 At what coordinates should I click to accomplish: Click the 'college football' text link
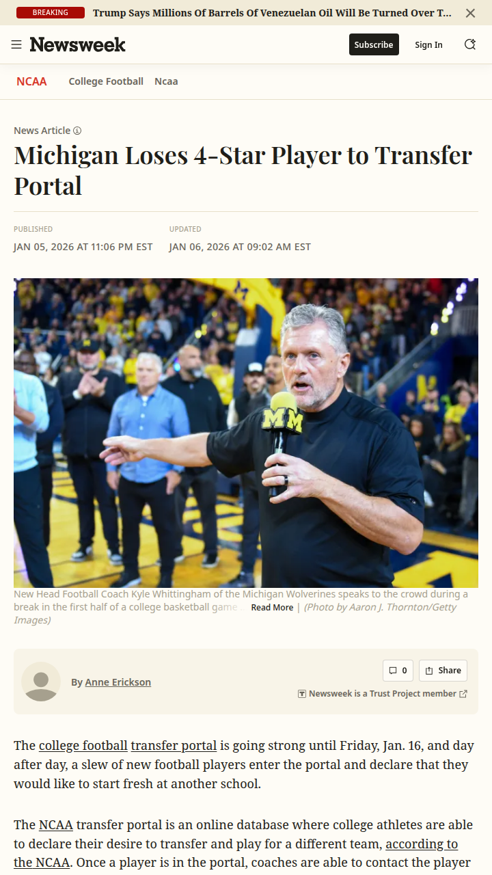83,746
